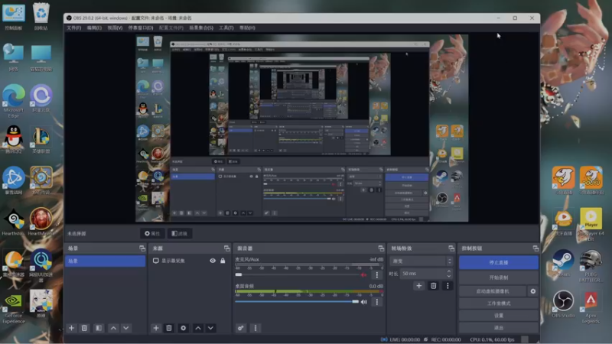The height and width of the screenshot is (344, 612).
Task: Open the 视图(V) menu
Action: (115, 28)
